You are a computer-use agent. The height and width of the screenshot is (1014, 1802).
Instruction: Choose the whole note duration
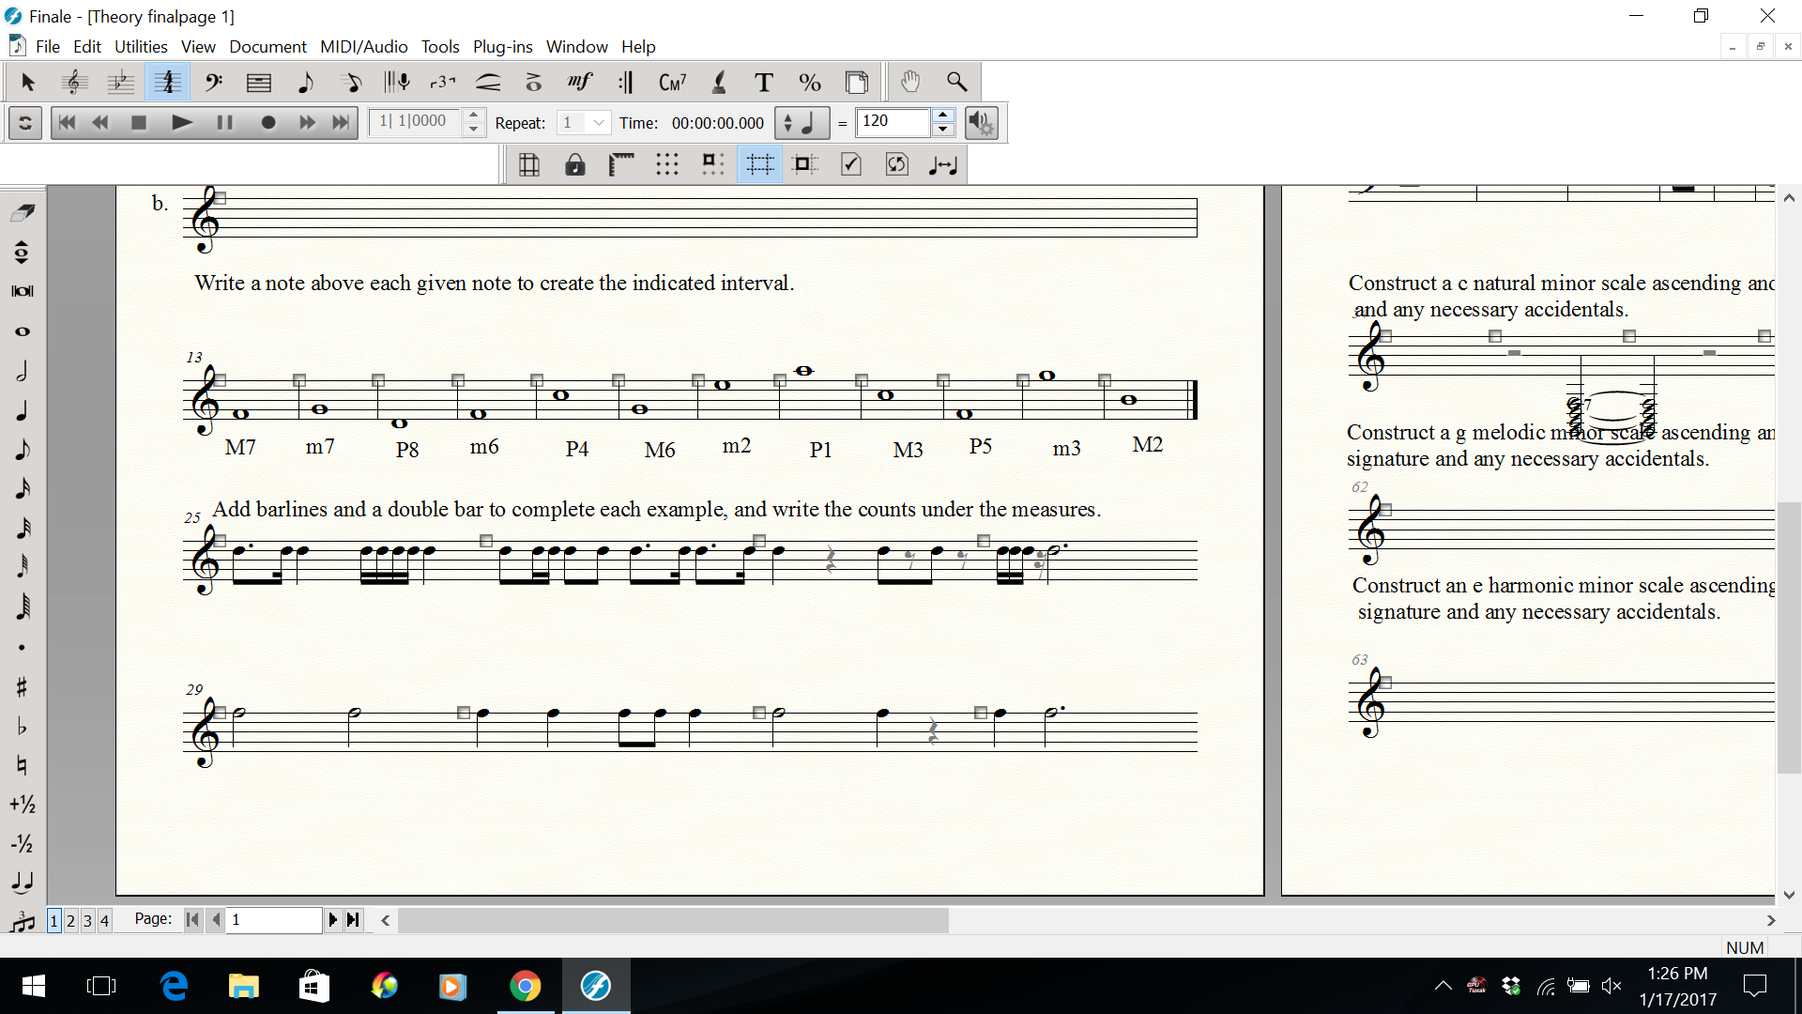tap(23, 331)
